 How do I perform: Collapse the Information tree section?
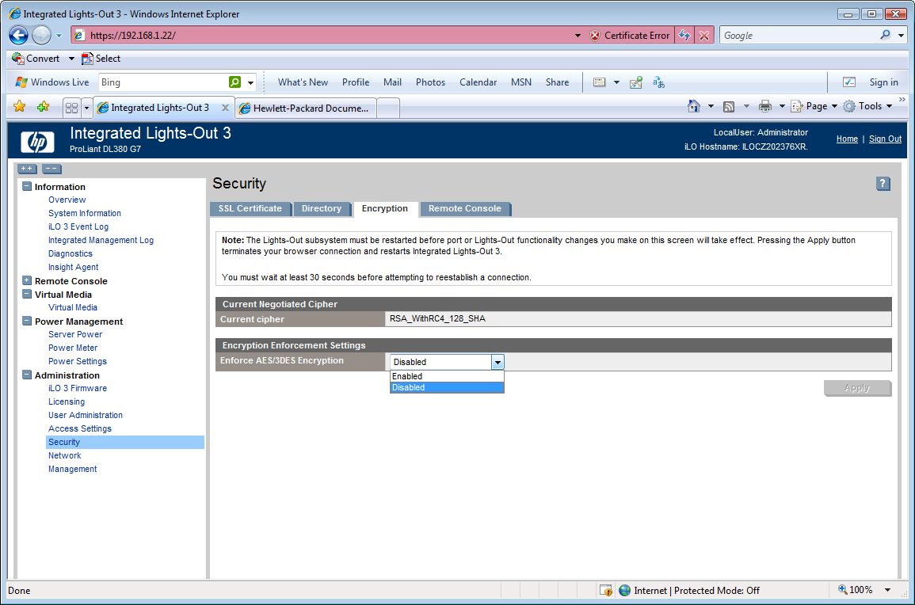tap(27, 187)
